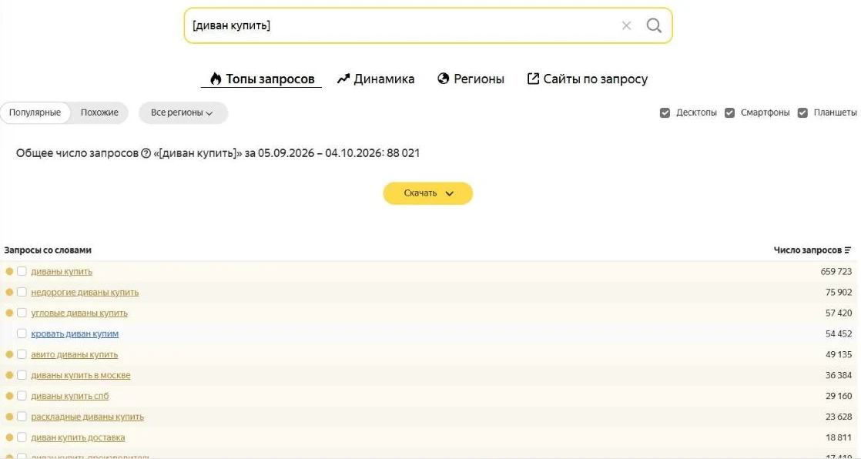Check the box for диван купить доставка

tap(22, 437)
